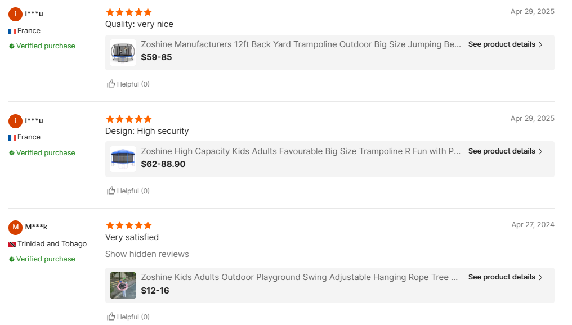Viewport: 572px width, 325px height.
Task: Click thumbs-up Helpful icon on first review
Action: (x=111, y=84)
